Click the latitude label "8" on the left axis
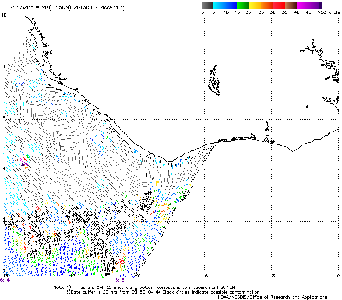342x300 pixels. (4, 66)
